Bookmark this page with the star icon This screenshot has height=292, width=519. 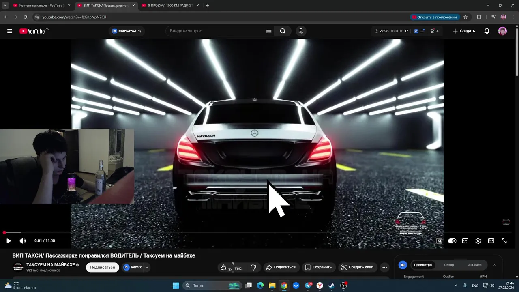[465, 17]
